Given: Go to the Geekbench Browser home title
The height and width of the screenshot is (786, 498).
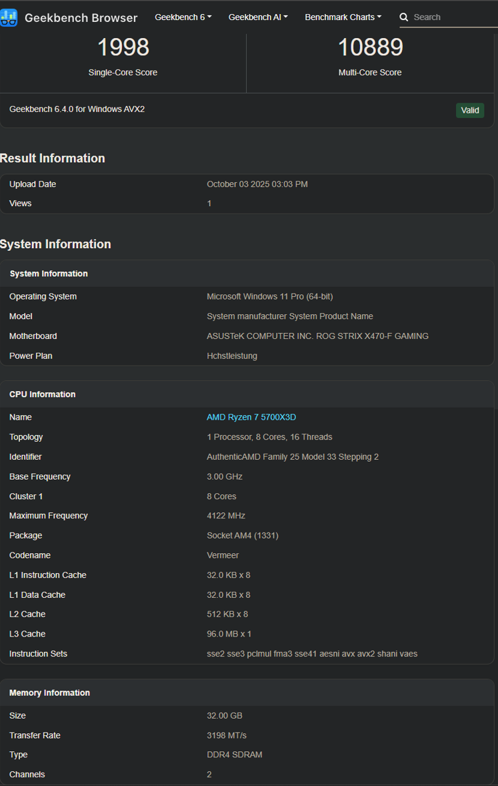Looking at the screenshot, I should coord(81,18).
